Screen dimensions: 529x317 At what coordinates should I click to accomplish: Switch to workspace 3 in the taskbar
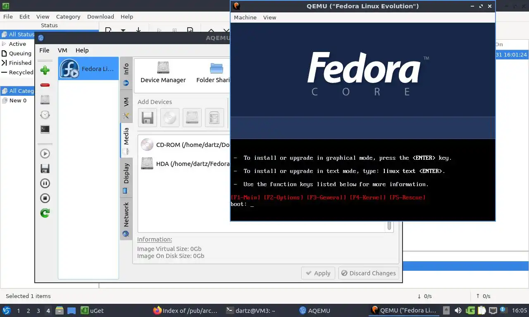click(x=38, y=311)
